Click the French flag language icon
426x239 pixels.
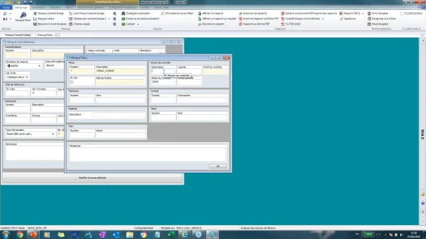(x=5, y=19)
